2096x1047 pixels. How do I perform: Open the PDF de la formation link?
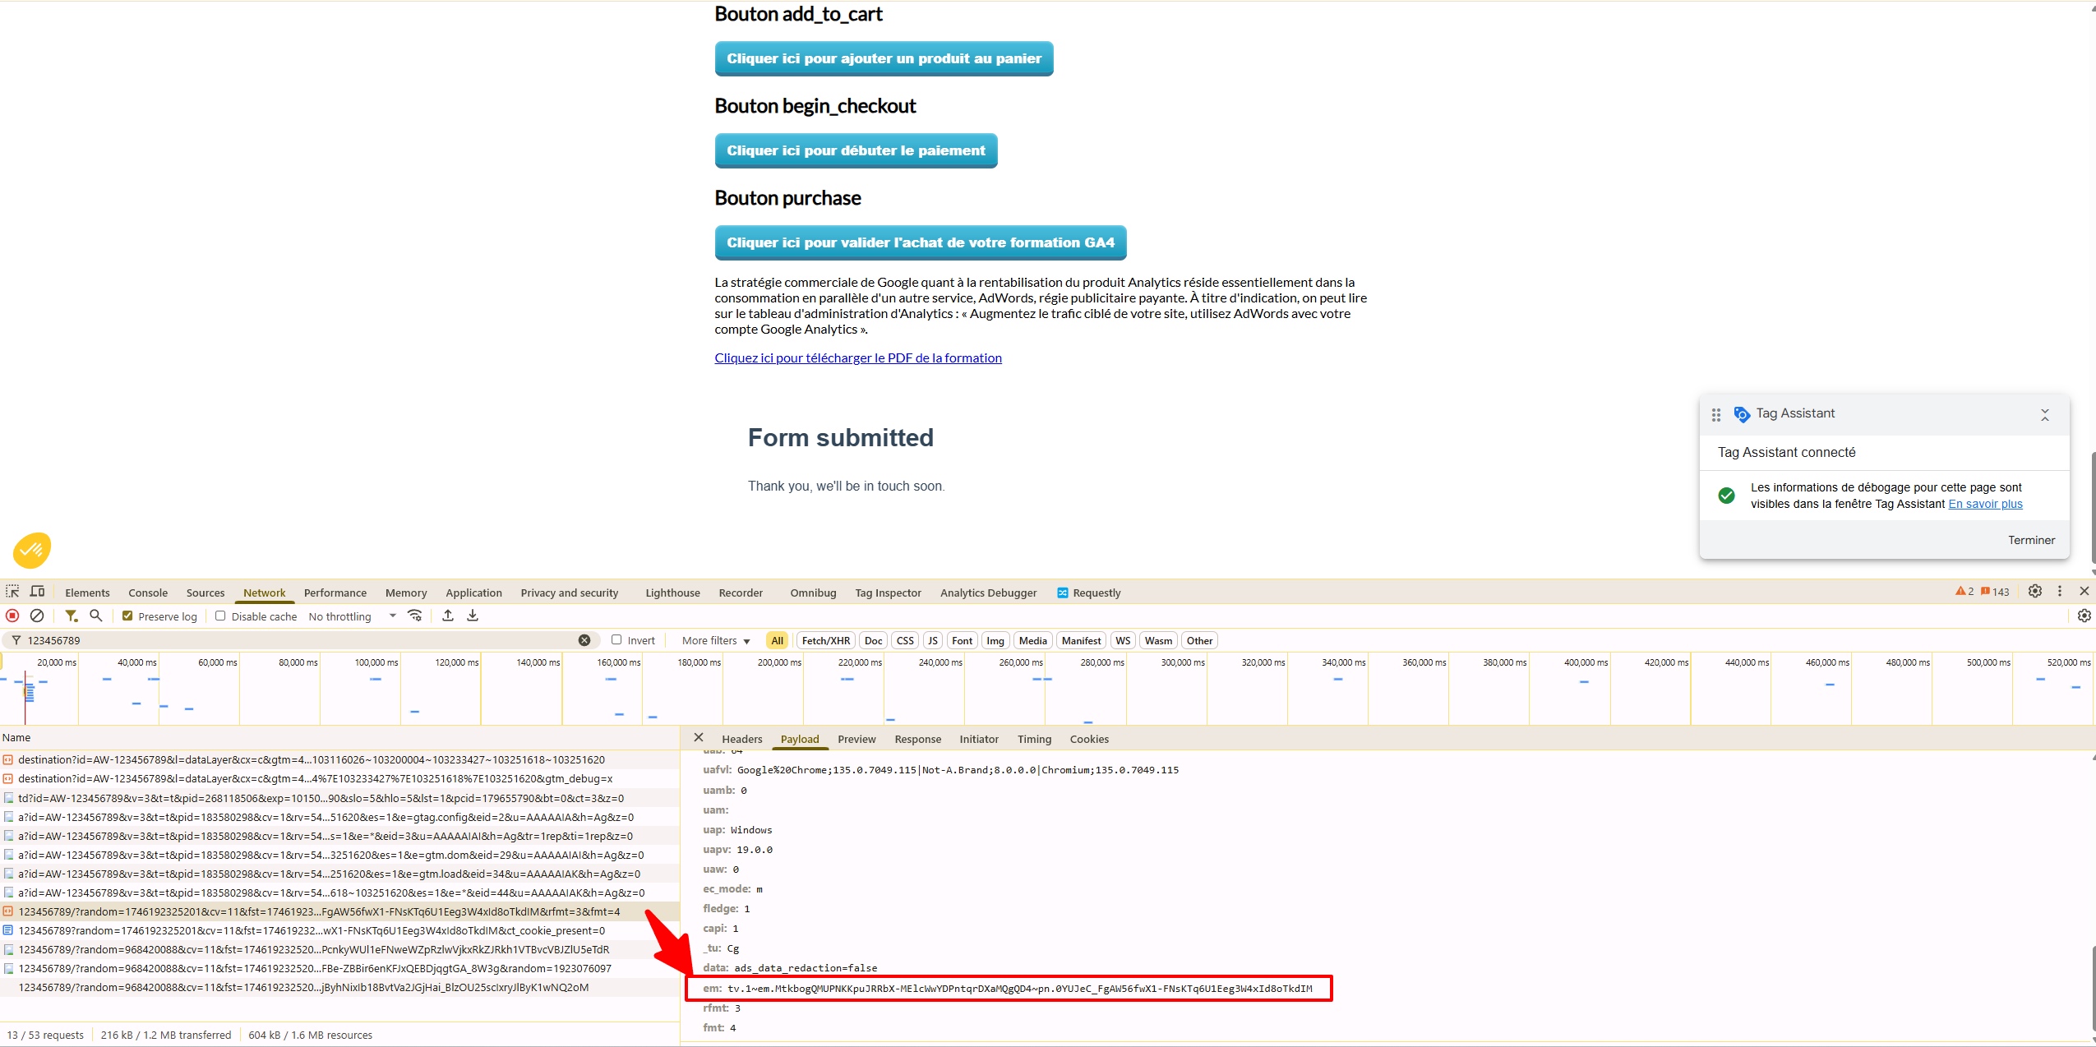click(x=858, y=358)
